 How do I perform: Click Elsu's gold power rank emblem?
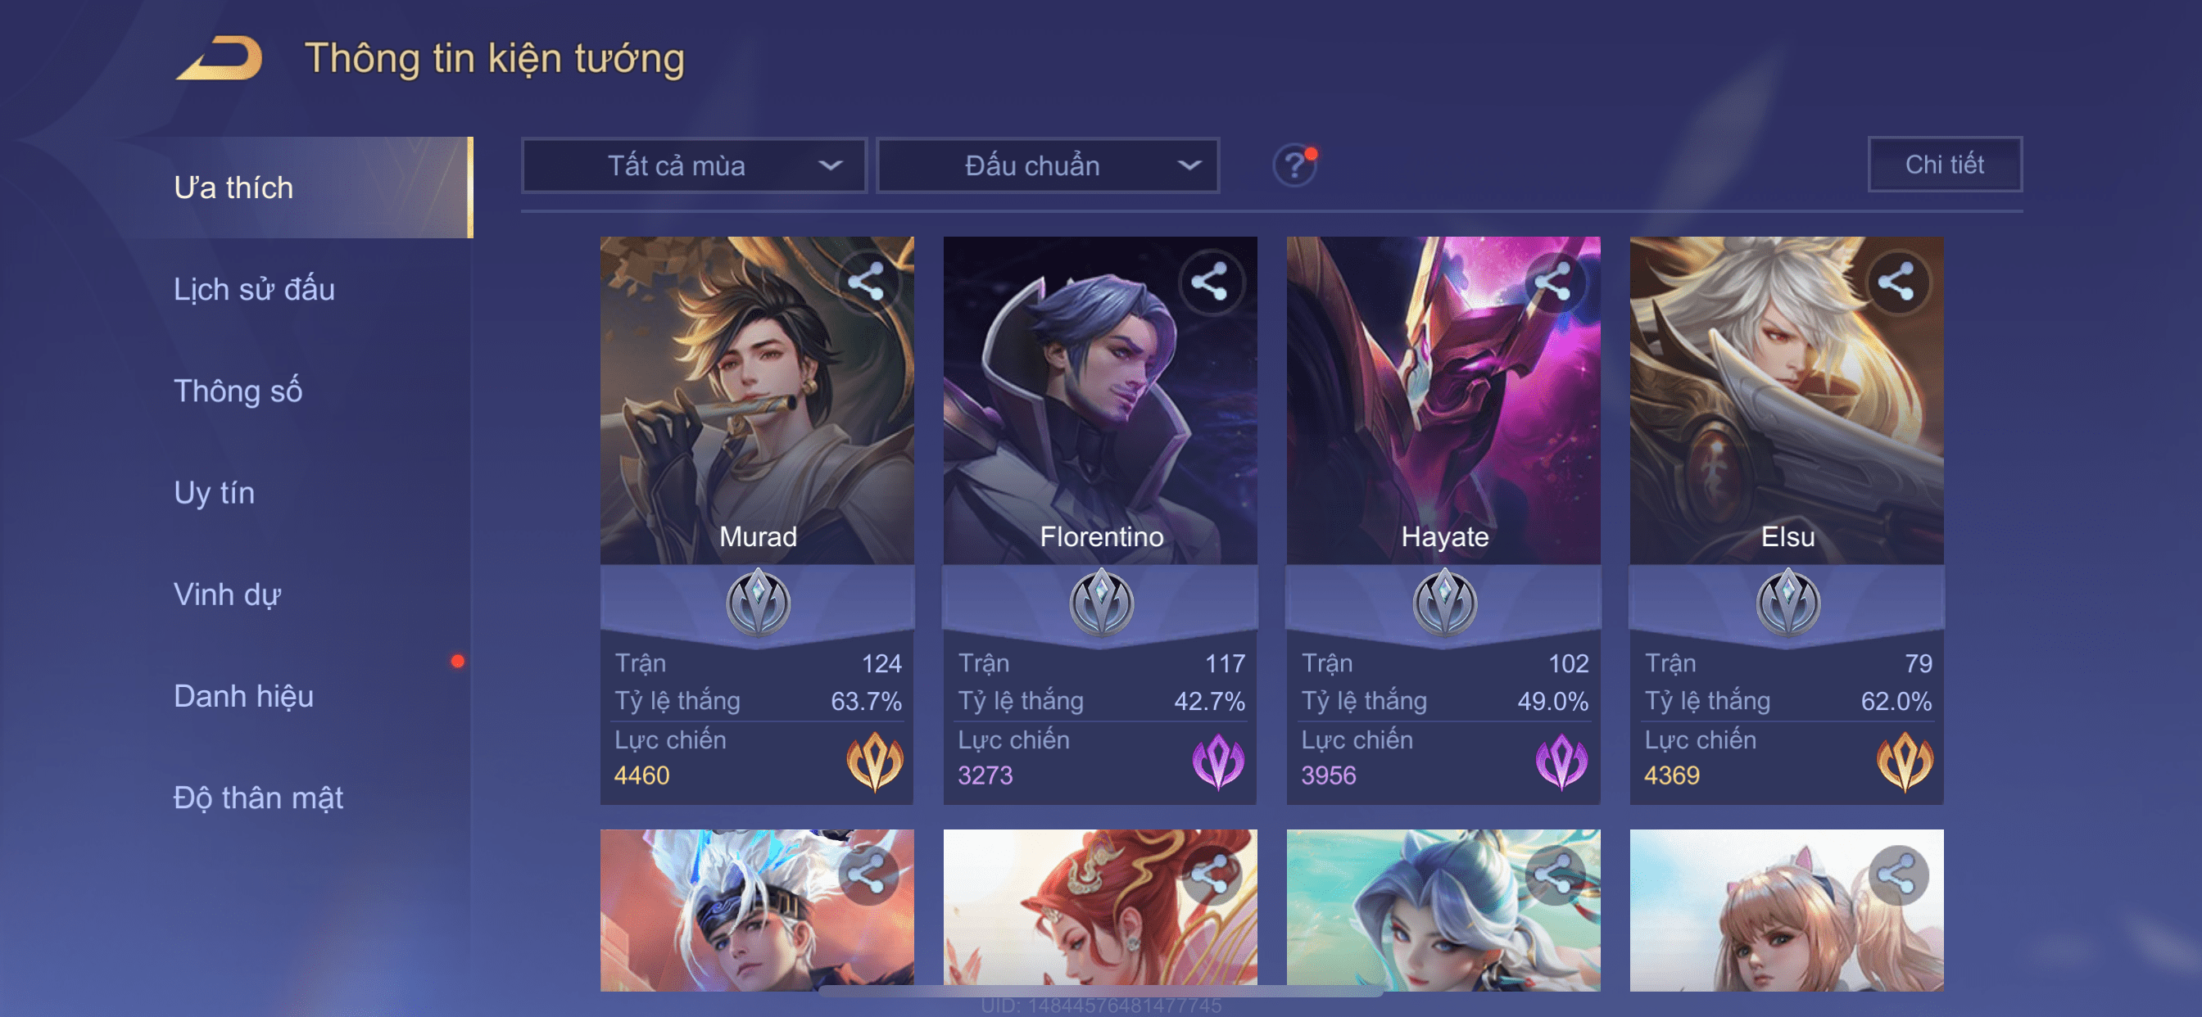point(1905,761)
